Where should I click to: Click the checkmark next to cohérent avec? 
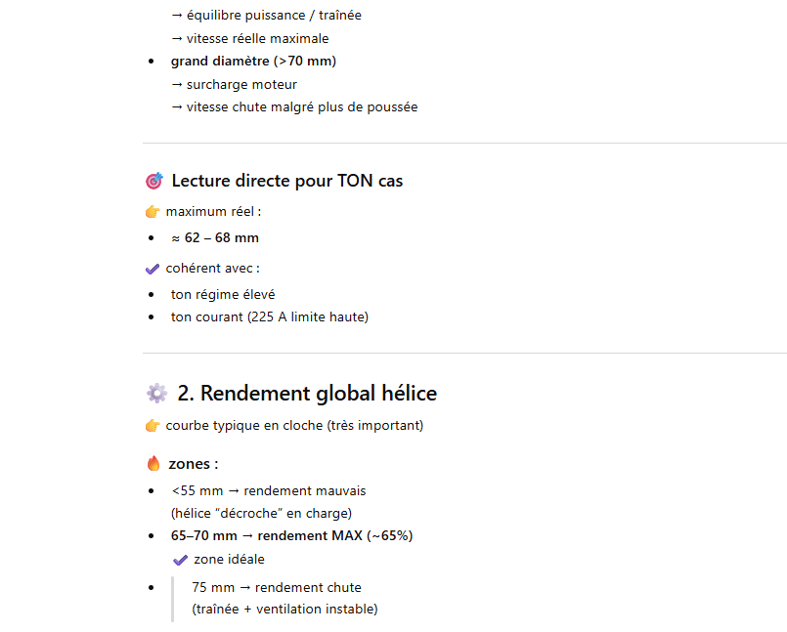click(x=152, y=269)
